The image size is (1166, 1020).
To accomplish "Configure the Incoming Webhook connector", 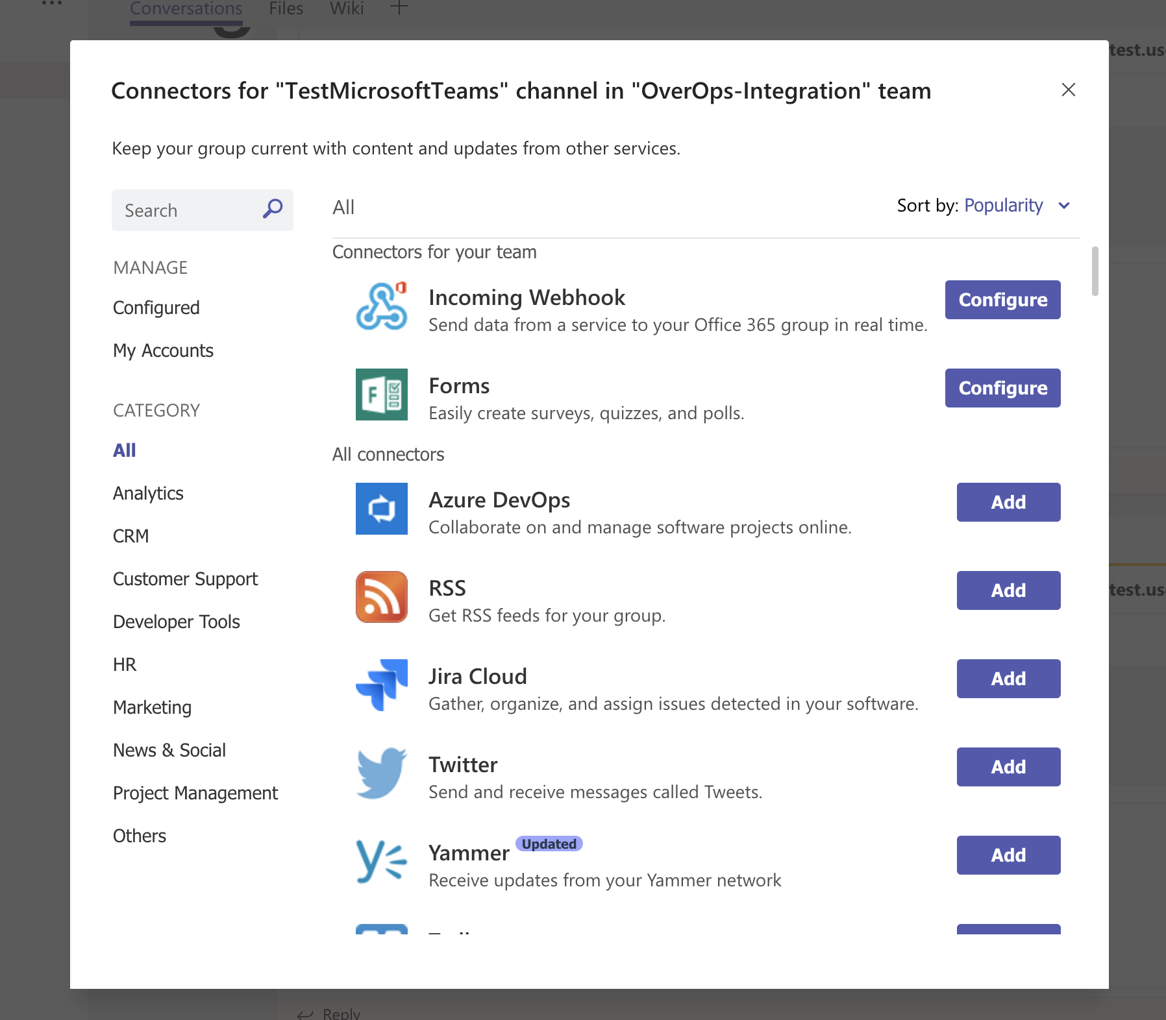I will (1003, 300).
